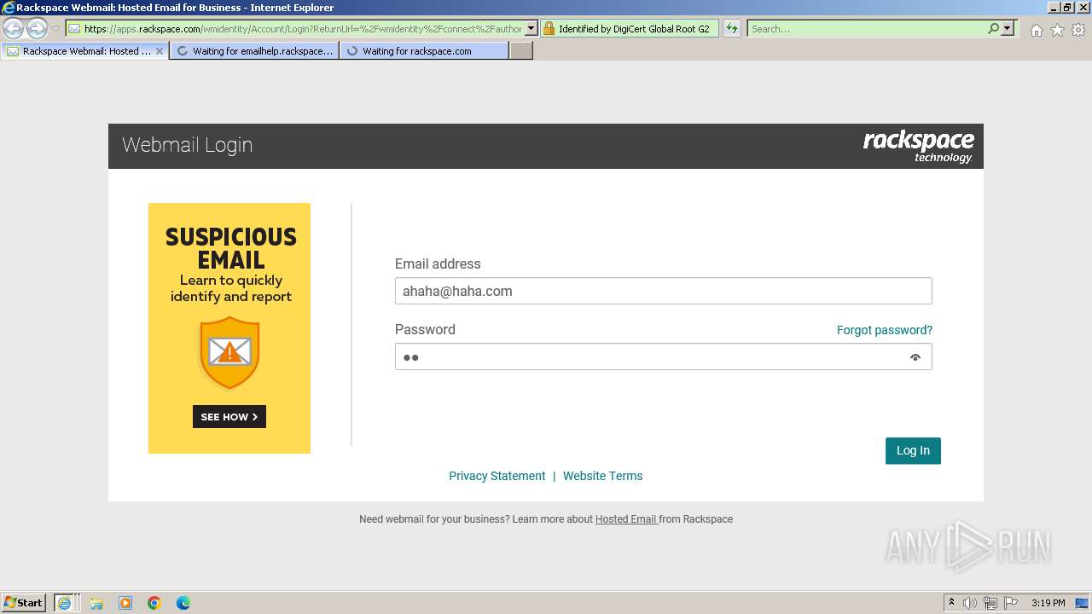Click the Log In button

(x=913, y=450)
